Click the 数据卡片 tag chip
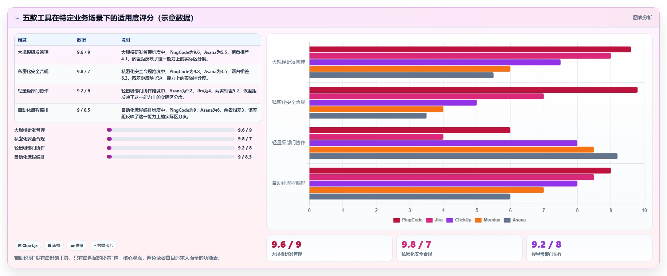Screen dimensions: 667x276 [103, 245]
